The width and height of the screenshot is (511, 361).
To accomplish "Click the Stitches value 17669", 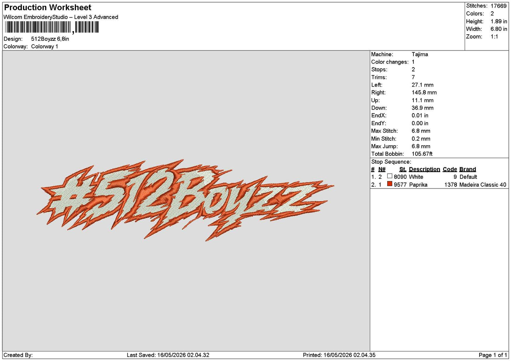I will [x=498, y=6].
